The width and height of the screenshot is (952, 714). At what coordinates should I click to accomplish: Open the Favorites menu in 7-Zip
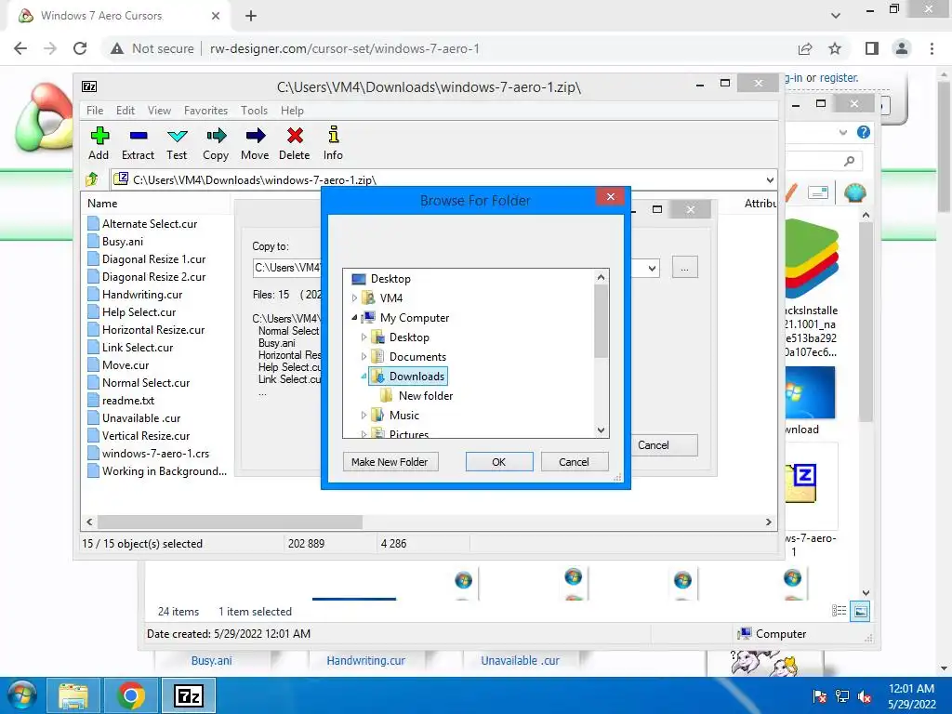[205, 111]
